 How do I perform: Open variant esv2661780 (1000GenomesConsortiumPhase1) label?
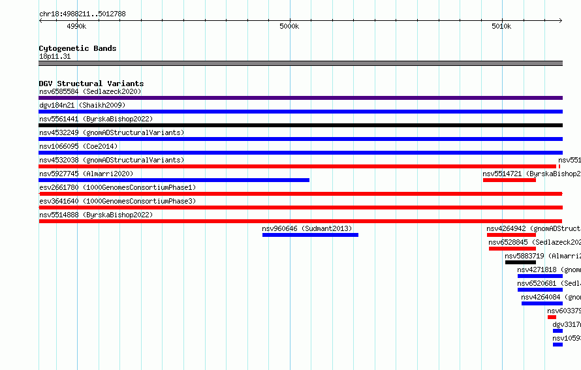[118, 187]
